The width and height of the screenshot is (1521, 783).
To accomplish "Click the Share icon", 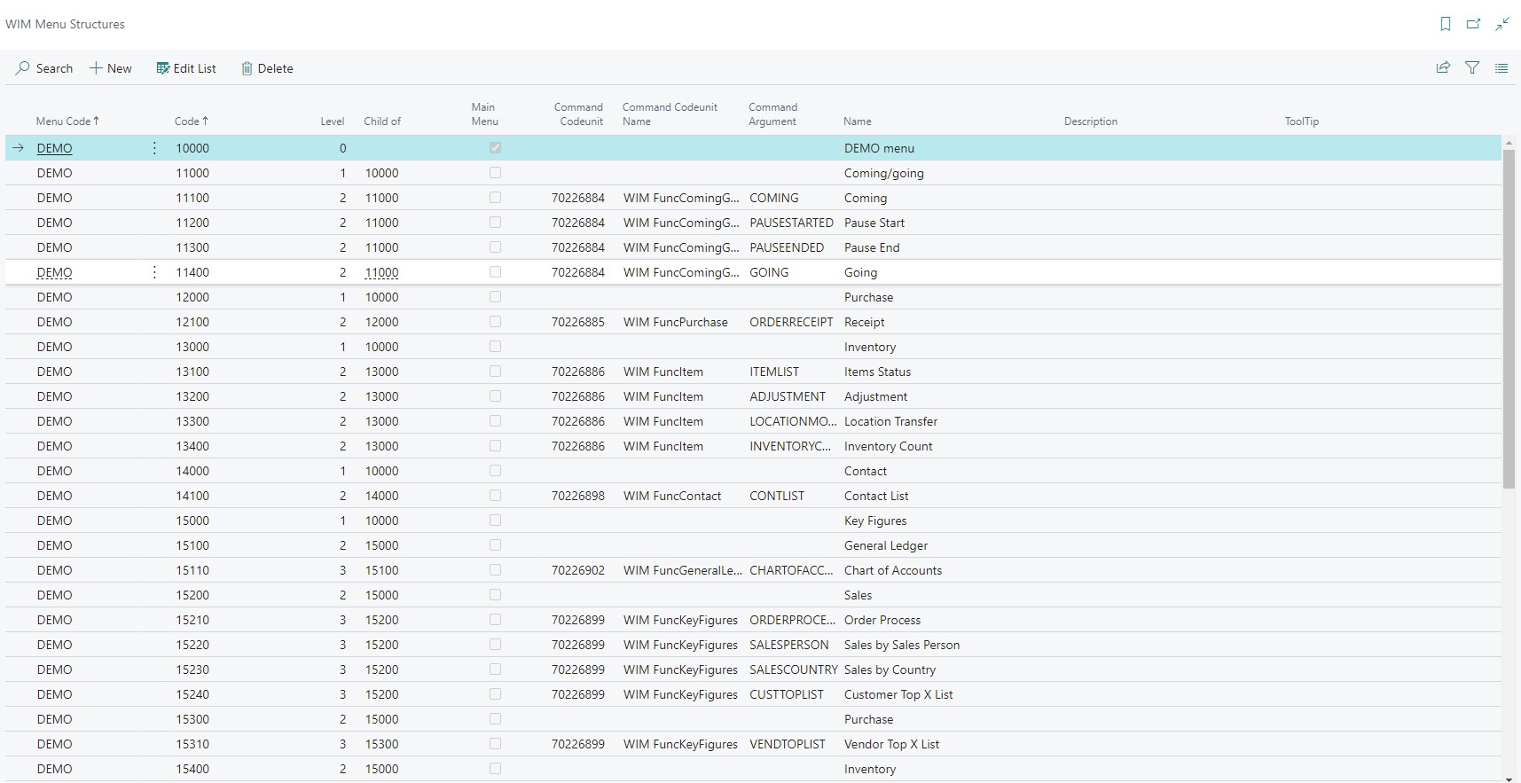I will coord(1443,67).
